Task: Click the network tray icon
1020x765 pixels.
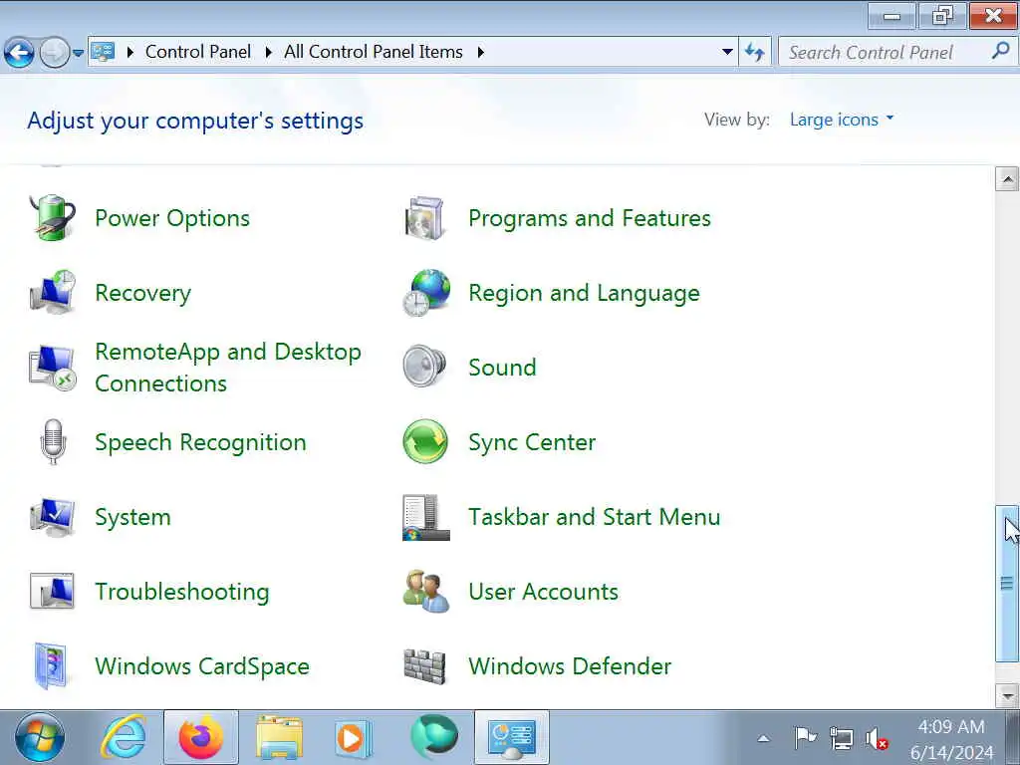Action: click(x=841, y=739)
